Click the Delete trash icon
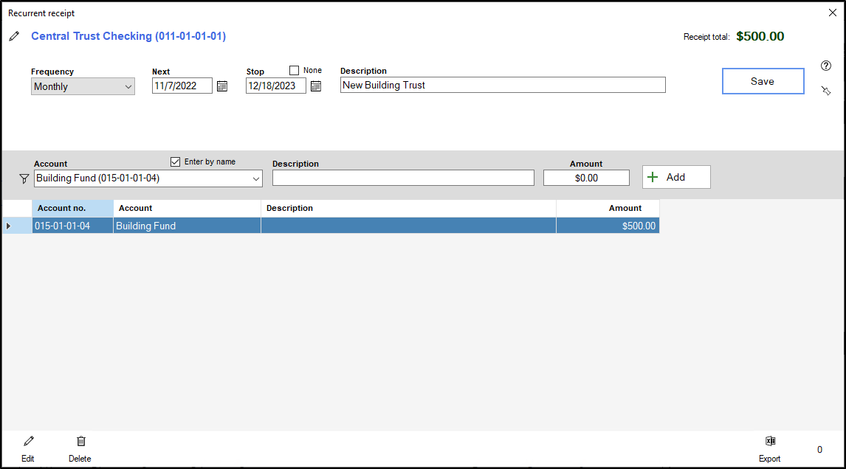This screenshot has width=846, height=469. point(80,442)
